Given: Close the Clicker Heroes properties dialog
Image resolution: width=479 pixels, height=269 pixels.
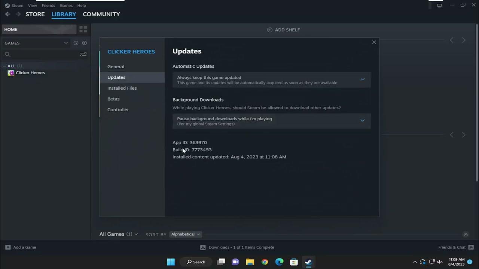Looking at the screenshot, I should tap(374, 42).
